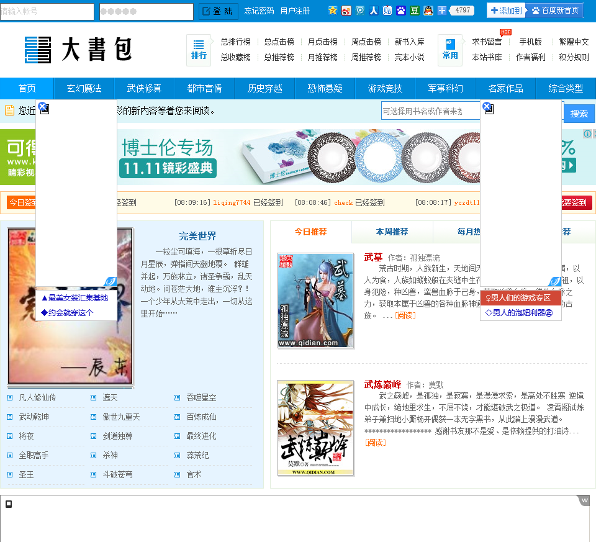Click the 登陆 login button
The height and width of the screenshot is (542, 596).
(218, 11)
